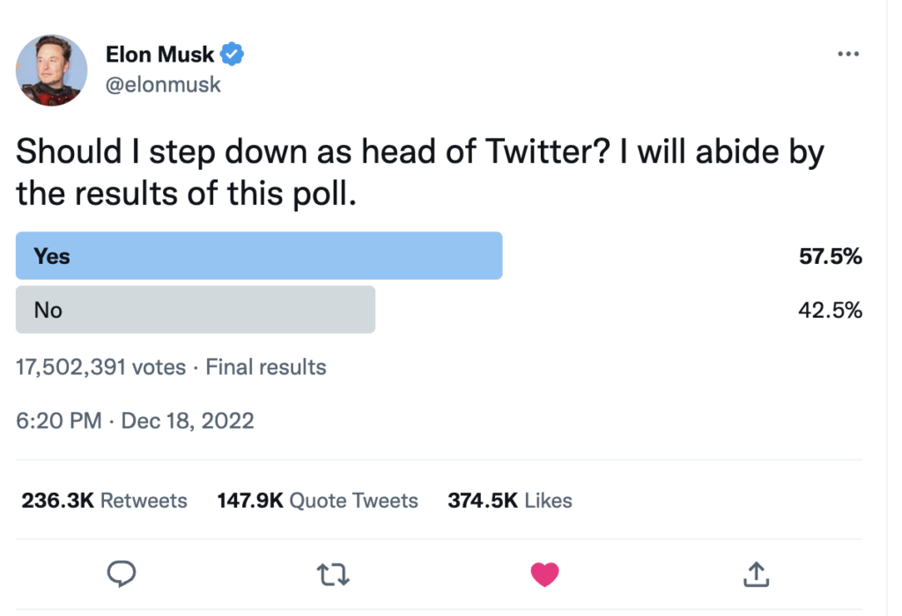Click the Final results label

(x=265, y=367)
